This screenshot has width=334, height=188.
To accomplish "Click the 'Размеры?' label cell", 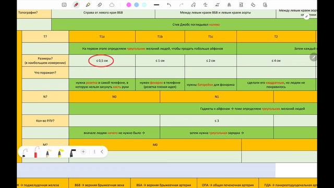I will point(45,61).
